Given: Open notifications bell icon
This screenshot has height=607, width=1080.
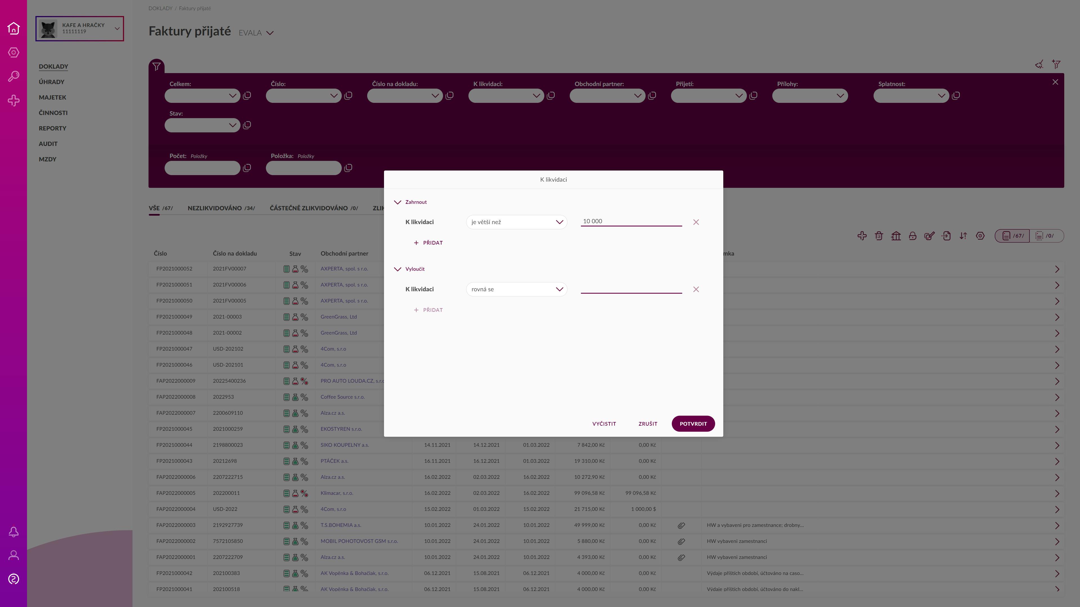Looking at the screenshot, I should 14,532.
